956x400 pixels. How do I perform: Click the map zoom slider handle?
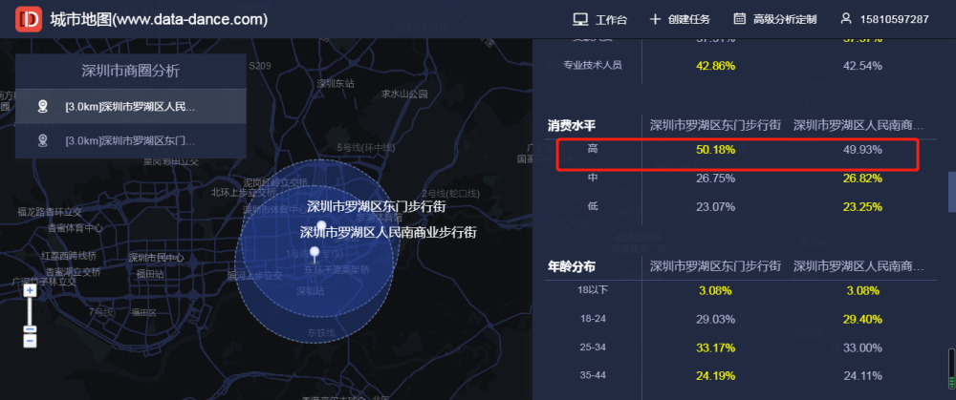click(31, 329)
